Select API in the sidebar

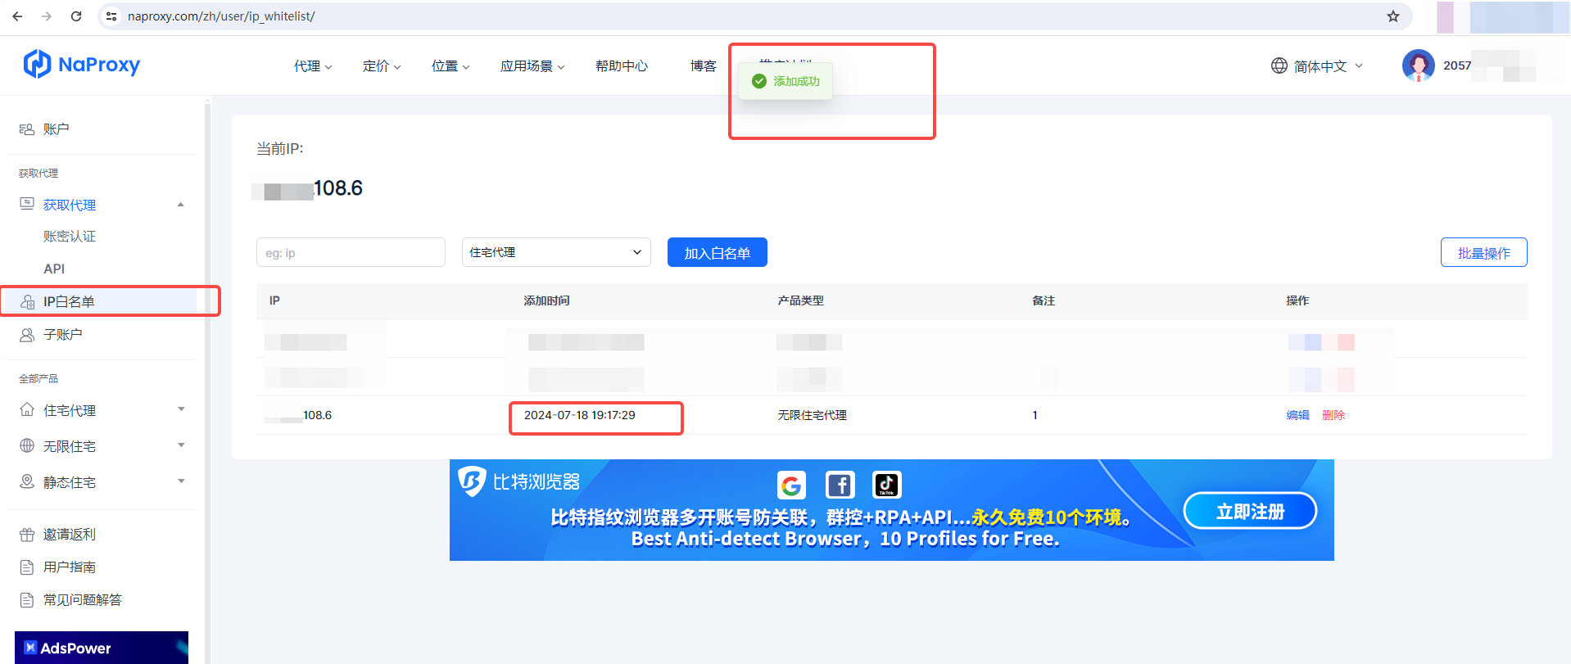pyautogui.click(x=54, y=269)
